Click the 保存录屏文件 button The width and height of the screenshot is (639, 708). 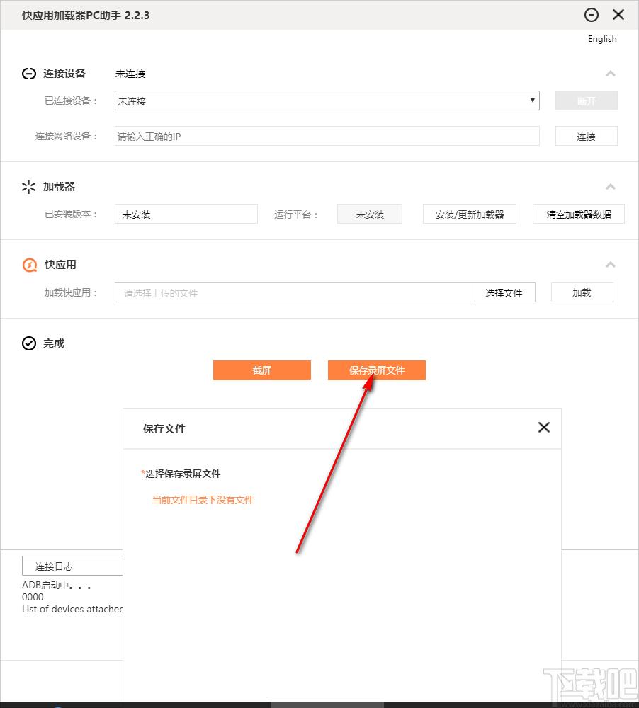pos(376,370)
